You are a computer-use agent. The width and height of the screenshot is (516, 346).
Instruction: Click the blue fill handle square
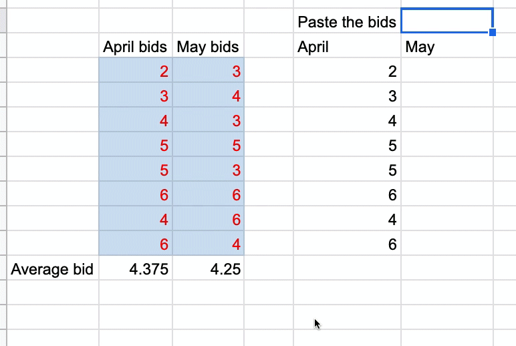(x=493, y=32)
